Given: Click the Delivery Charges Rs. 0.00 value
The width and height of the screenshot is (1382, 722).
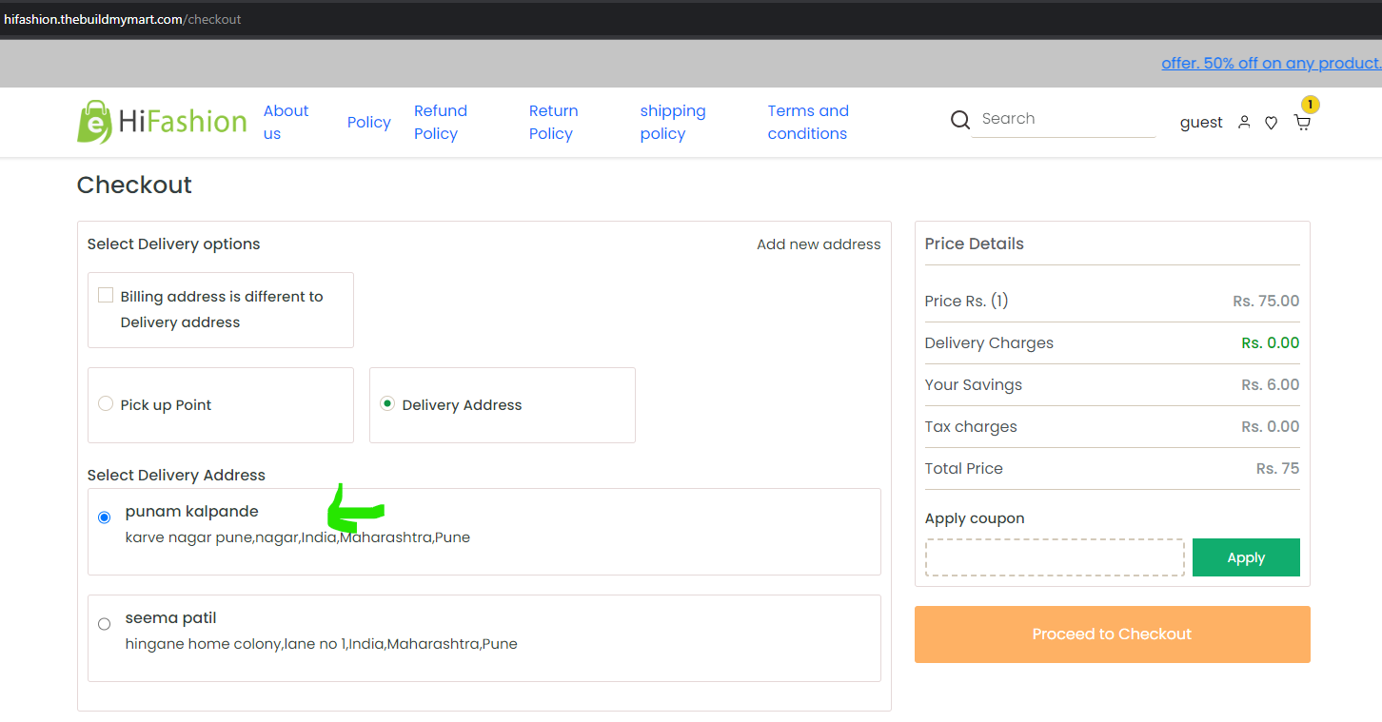Looking at the screenshot, I should pyautogui.click(x=1270, y=343).
